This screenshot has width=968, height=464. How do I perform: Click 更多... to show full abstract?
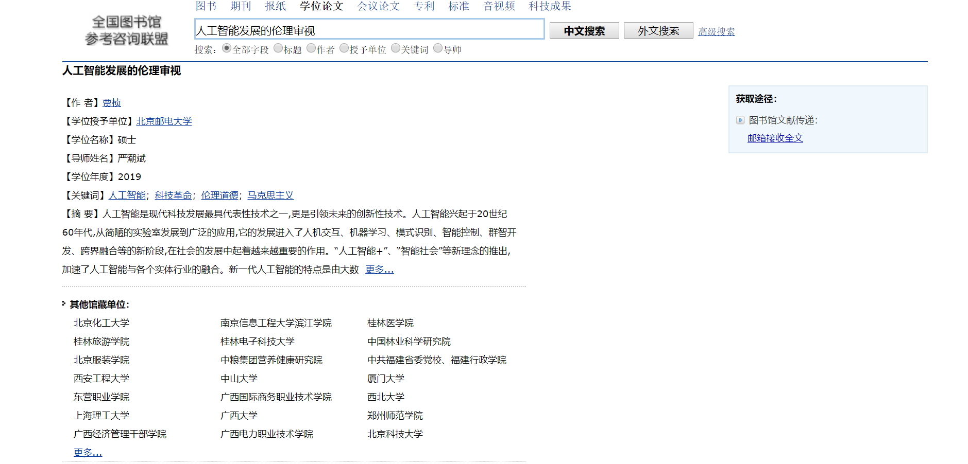[x=379, y=269]
